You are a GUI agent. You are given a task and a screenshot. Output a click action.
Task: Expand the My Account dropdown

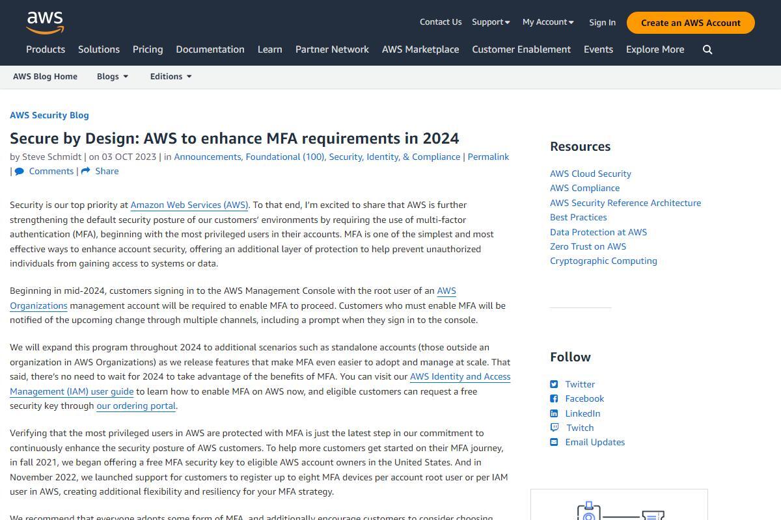548,22
